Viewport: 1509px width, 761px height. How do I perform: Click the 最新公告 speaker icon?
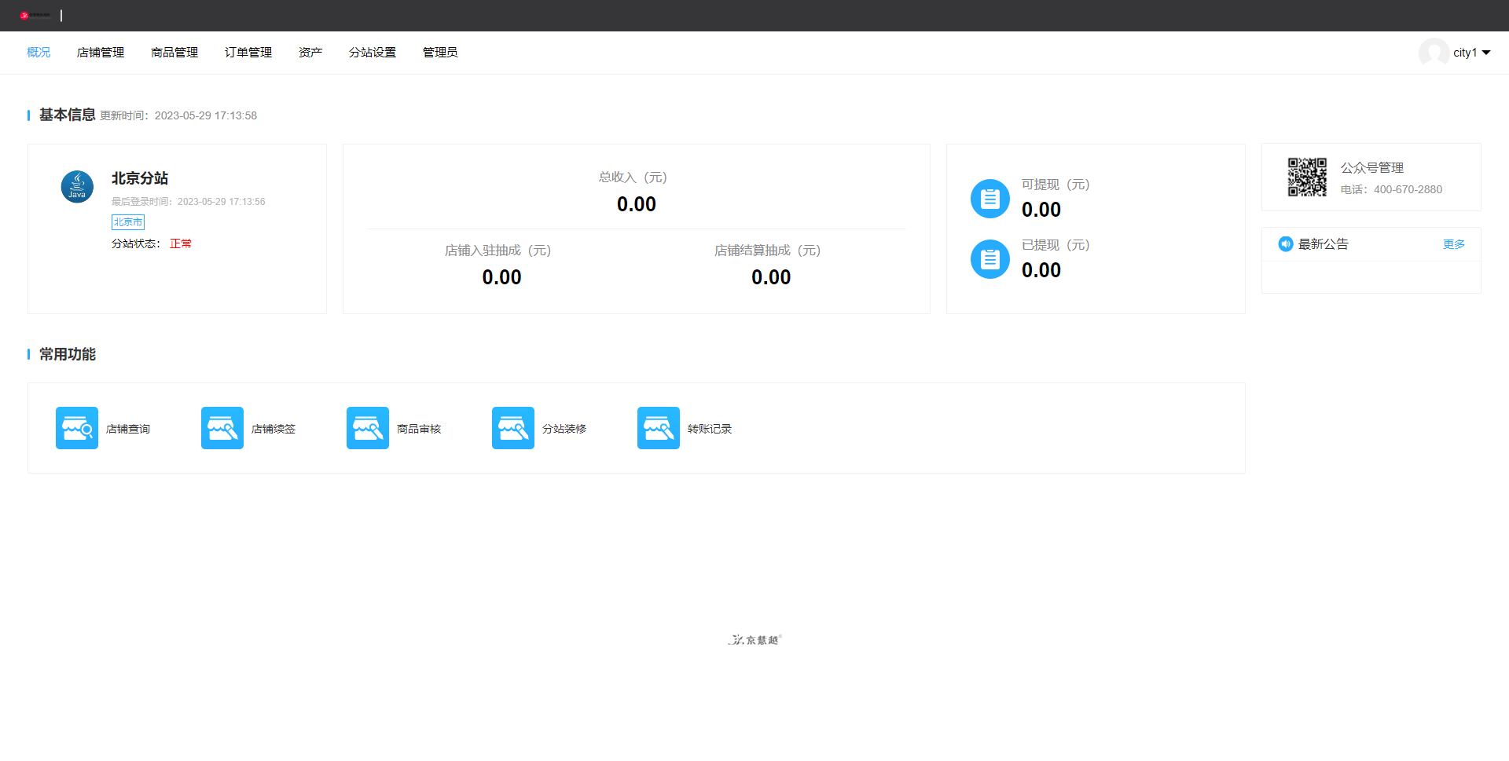[1286, 244]
